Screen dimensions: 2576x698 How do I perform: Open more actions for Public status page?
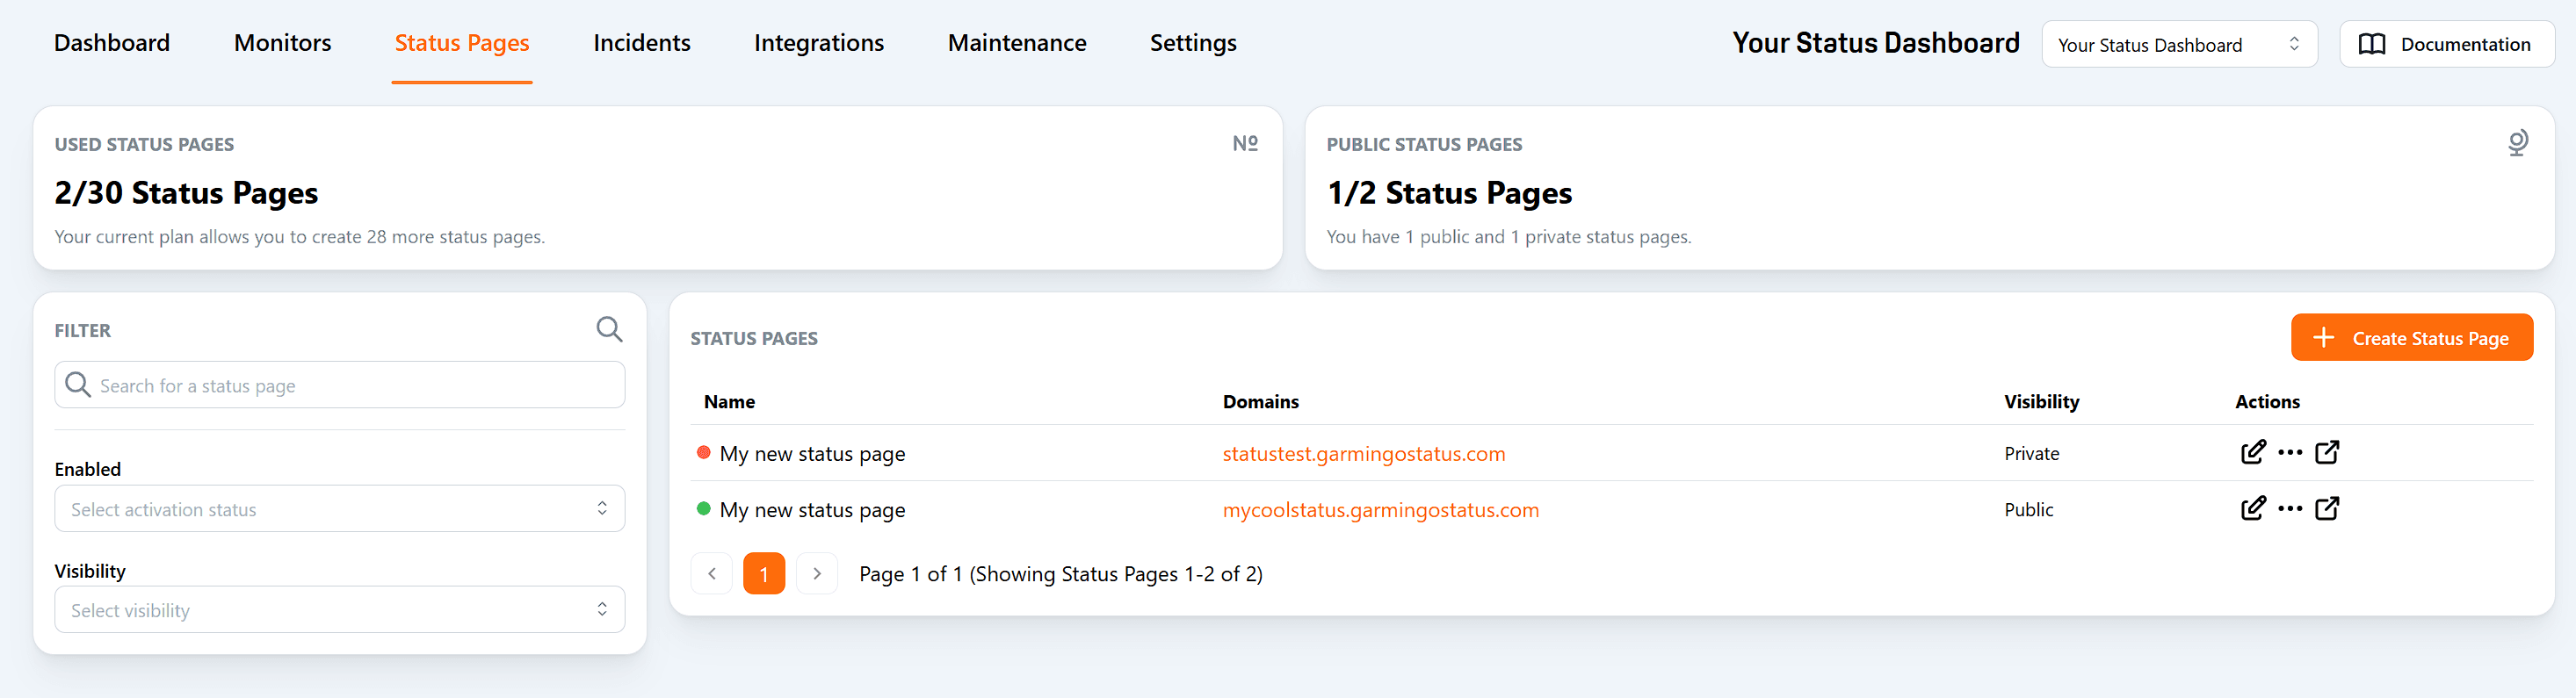pos(2290,509)
